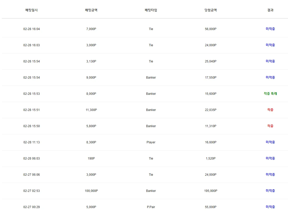Click the Player bet type cell
Viewport: 288px width, 214px height.
tap(151, 142)
